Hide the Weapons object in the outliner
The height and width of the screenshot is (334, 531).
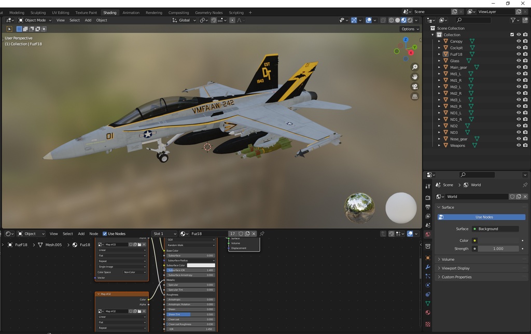coord(518,145)
